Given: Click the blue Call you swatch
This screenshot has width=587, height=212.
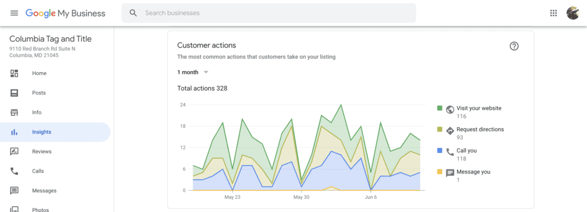Looking at the screenshot, I should click(440, 151).
